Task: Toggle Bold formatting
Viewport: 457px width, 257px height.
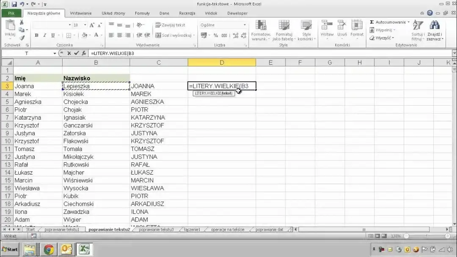Action: [x=36, y=36]
